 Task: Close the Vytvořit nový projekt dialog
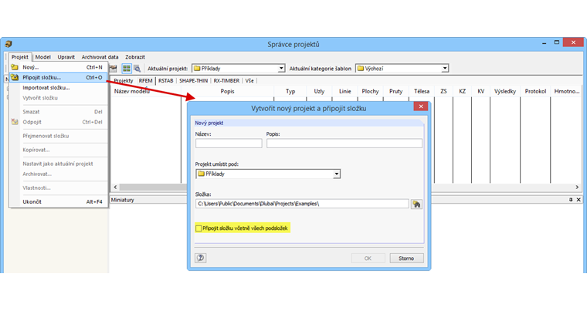click(x=421, y=106)
